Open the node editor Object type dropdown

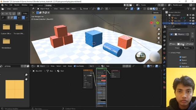tap(43, 66)
